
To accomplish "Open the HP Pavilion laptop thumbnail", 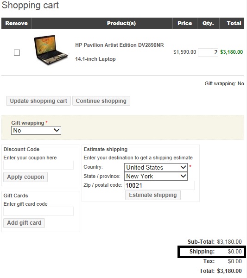I will tap(51, 50).
